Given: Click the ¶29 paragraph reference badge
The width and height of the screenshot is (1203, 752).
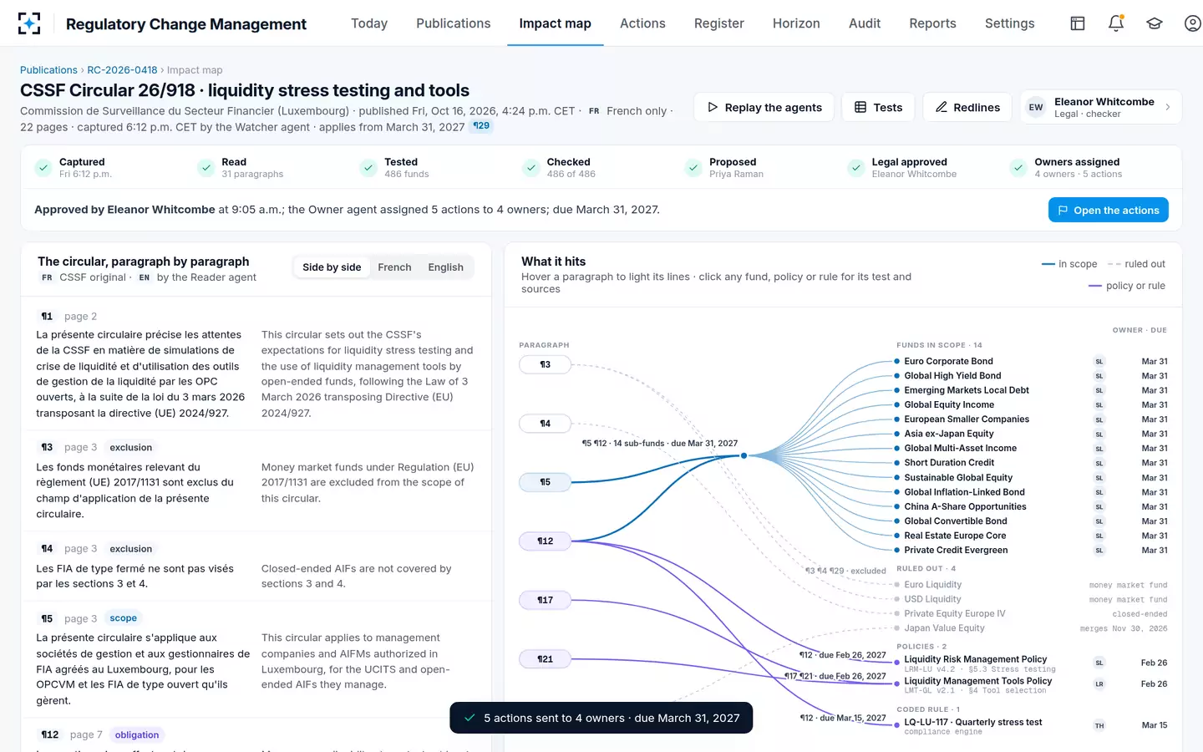Looking at the screenshot, I should pos(482,126).
